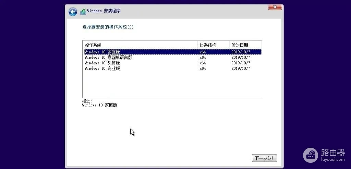Select Windows 10 家庭单语言版 row
This screenshot has width=351, height=169.
[173, 58]
